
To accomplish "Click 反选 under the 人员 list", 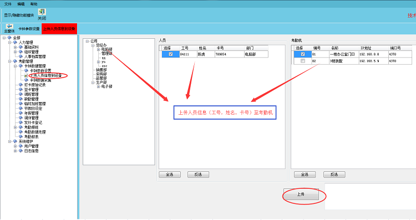I will coord(199,175).
